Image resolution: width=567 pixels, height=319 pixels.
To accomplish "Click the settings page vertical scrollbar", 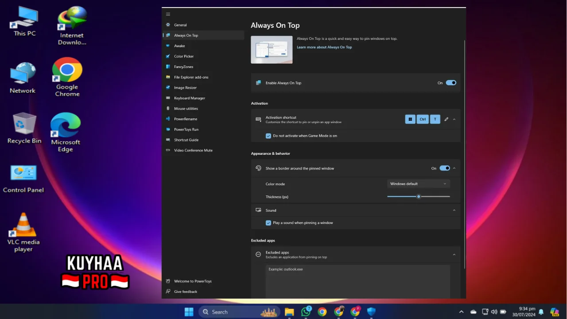I will click(464, 154).
